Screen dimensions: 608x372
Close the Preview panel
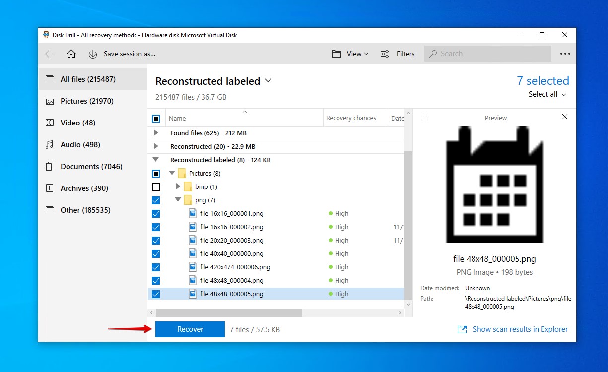click(565, 117)
